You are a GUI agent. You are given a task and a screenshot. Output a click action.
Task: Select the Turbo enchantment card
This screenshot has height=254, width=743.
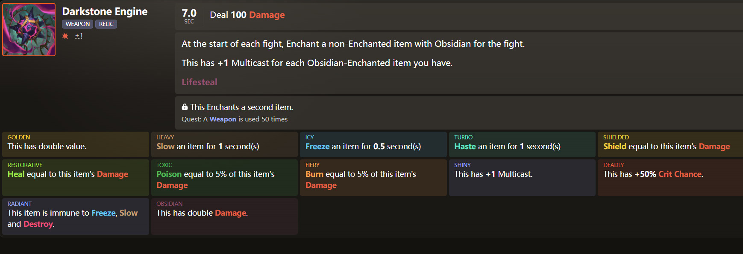point(522,144)
